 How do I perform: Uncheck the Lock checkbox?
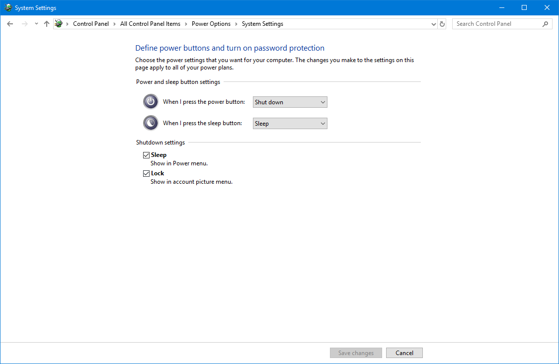coord(146,173)
